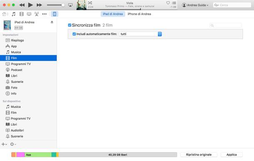Screen dimensions: 254x161
Task: Skip forward to the next track
Action: [x=39, y=5]
